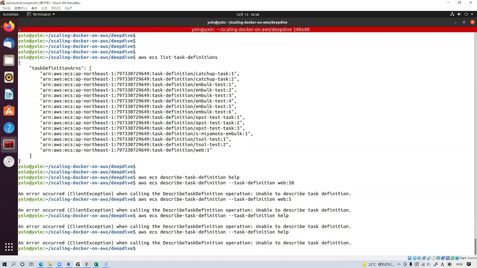Open the VirtualBox ファイル menu
477x268 pixels.
pos(6,8)
